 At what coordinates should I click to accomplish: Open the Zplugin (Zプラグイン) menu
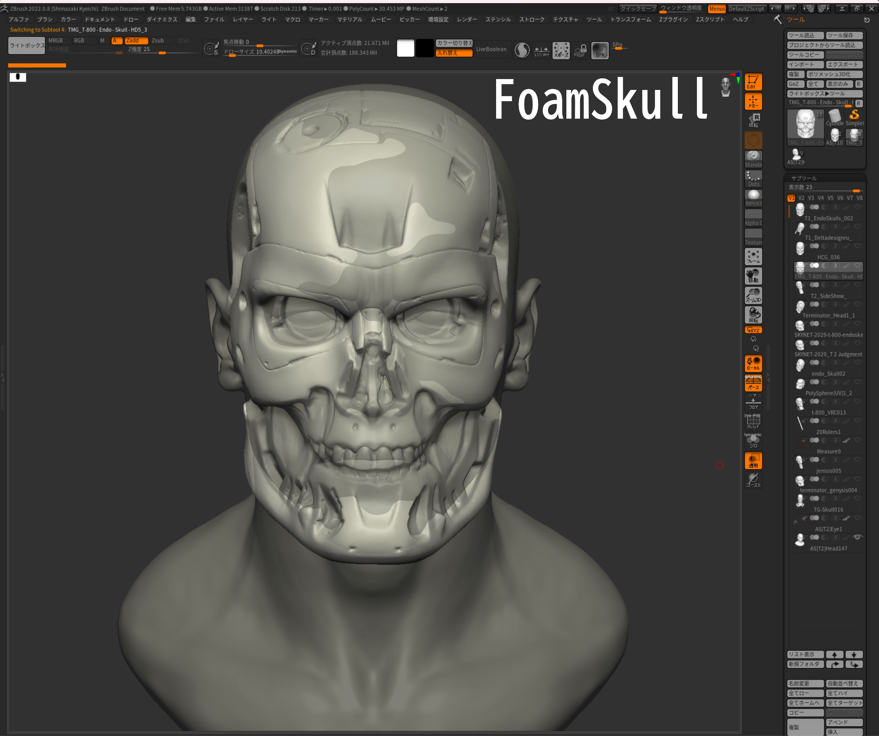pyautogui.click(x=673, y=20)
